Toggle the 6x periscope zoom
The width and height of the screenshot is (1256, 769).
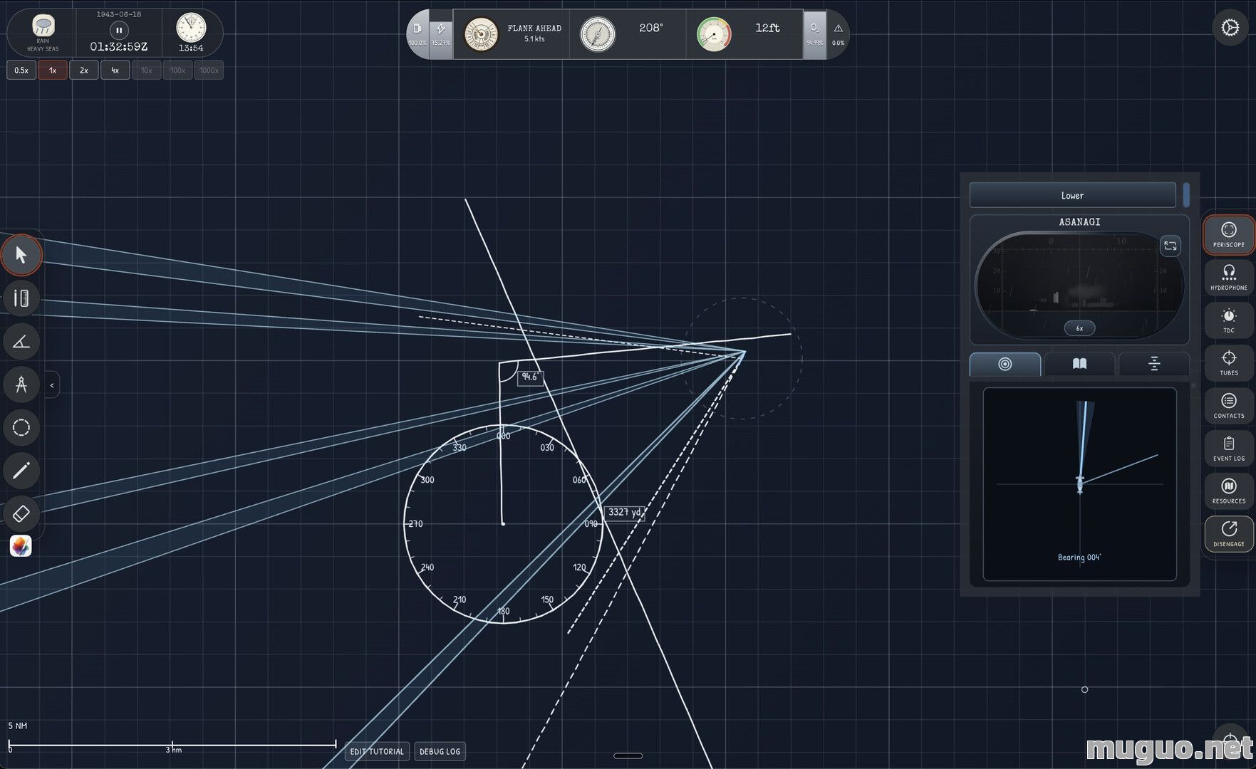pyautogui.click(x=1079, y=328)
